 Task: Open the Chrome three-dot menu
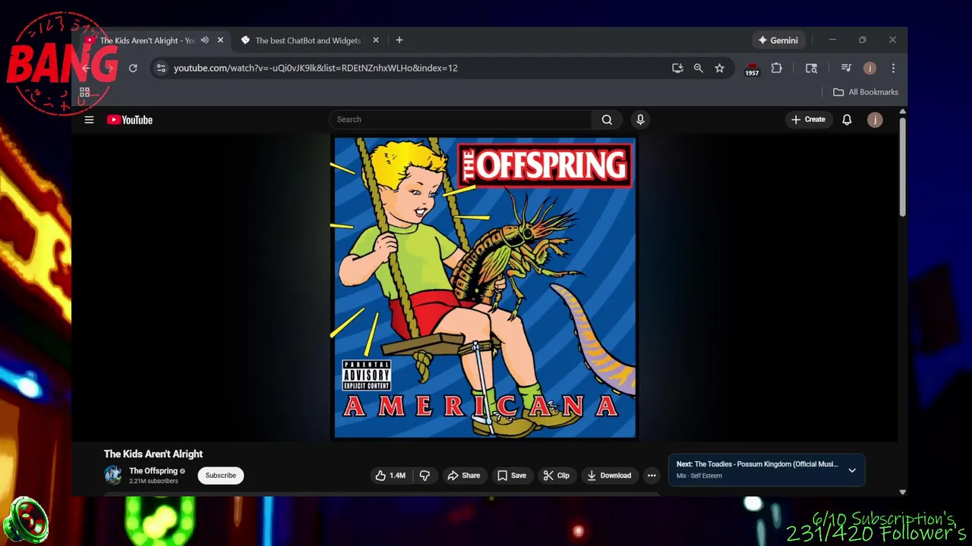point(893,68)
